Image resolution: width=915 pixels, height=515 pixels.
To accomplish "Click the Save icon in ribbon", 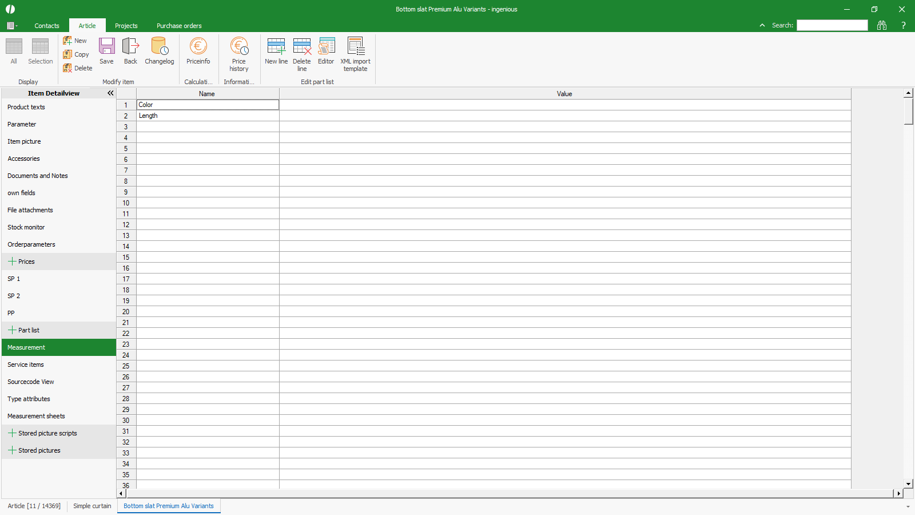I will click(x=106, y=50).
